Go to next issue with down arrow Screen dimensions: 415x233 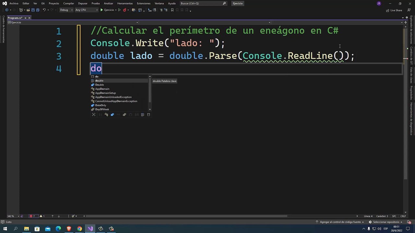(x=59, y=216)
